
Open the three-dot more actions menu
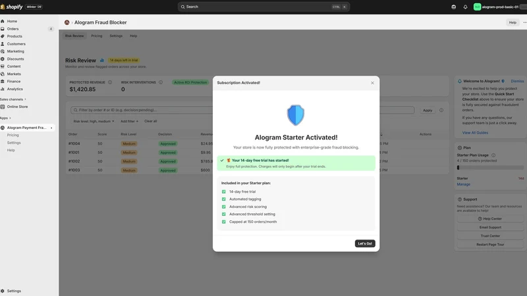[524, 22]
